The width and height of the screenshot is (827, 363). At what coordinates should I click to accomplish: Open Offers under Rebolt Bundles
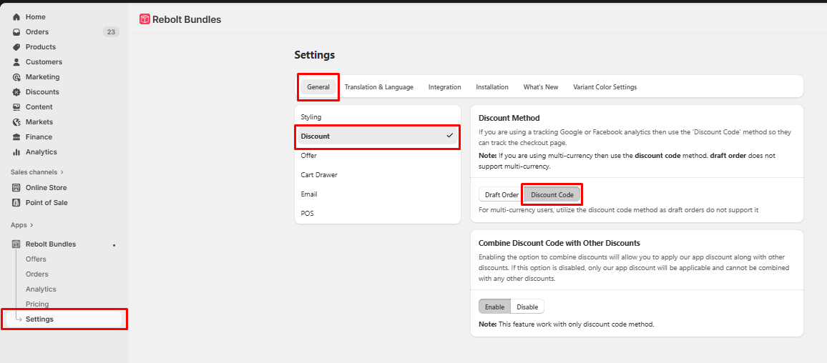(x=36, y=259)
